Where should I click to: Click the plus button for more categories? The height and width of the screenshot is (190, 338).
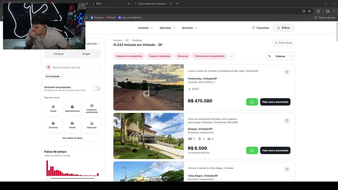(232, 56)
